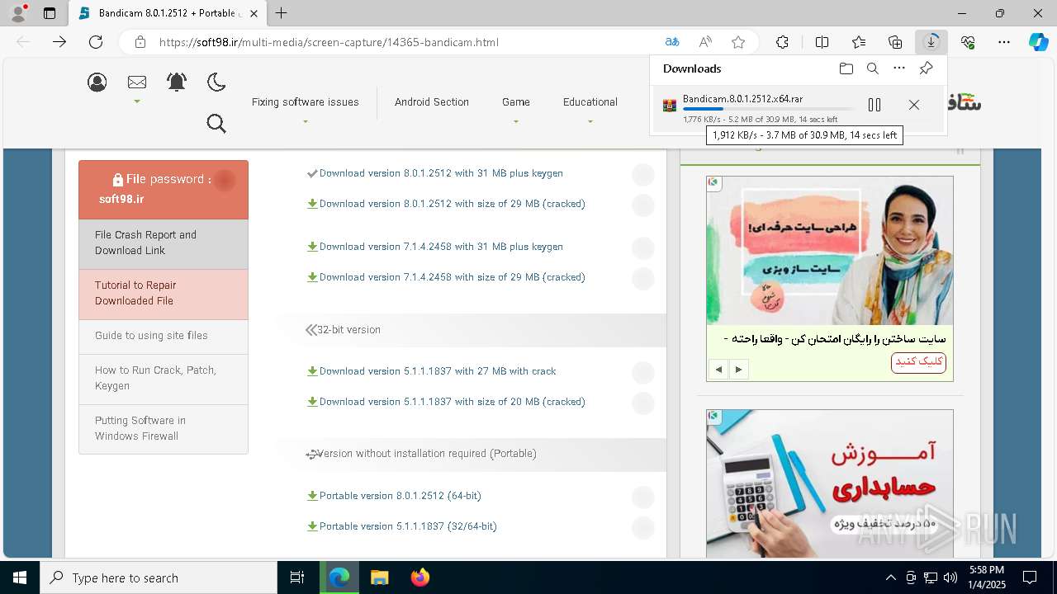
Task: Open a new browser tab
Action: pyautogui.click(x=282, y=13)
